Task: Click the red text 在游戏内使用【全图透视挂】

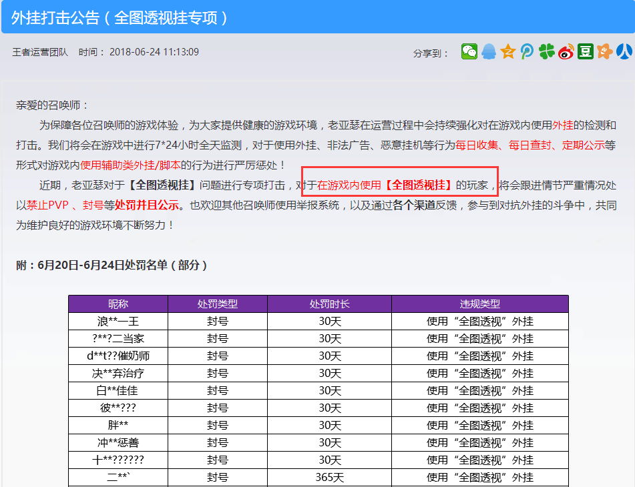Action: tap(385, 185)
